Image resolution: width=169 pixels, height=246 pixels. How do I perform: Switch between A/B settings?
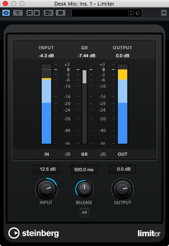click(x=48, y=13)
